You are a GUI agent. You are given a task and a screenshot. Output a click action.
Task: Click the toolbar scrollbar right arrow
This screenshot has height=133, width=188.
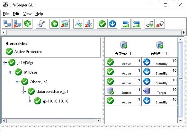click(x=184, y=32)
